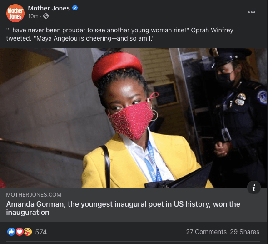Open the Mother Jones page name link
The height and width of the screenshot is (244, 268).
click(x=49, y=8)
